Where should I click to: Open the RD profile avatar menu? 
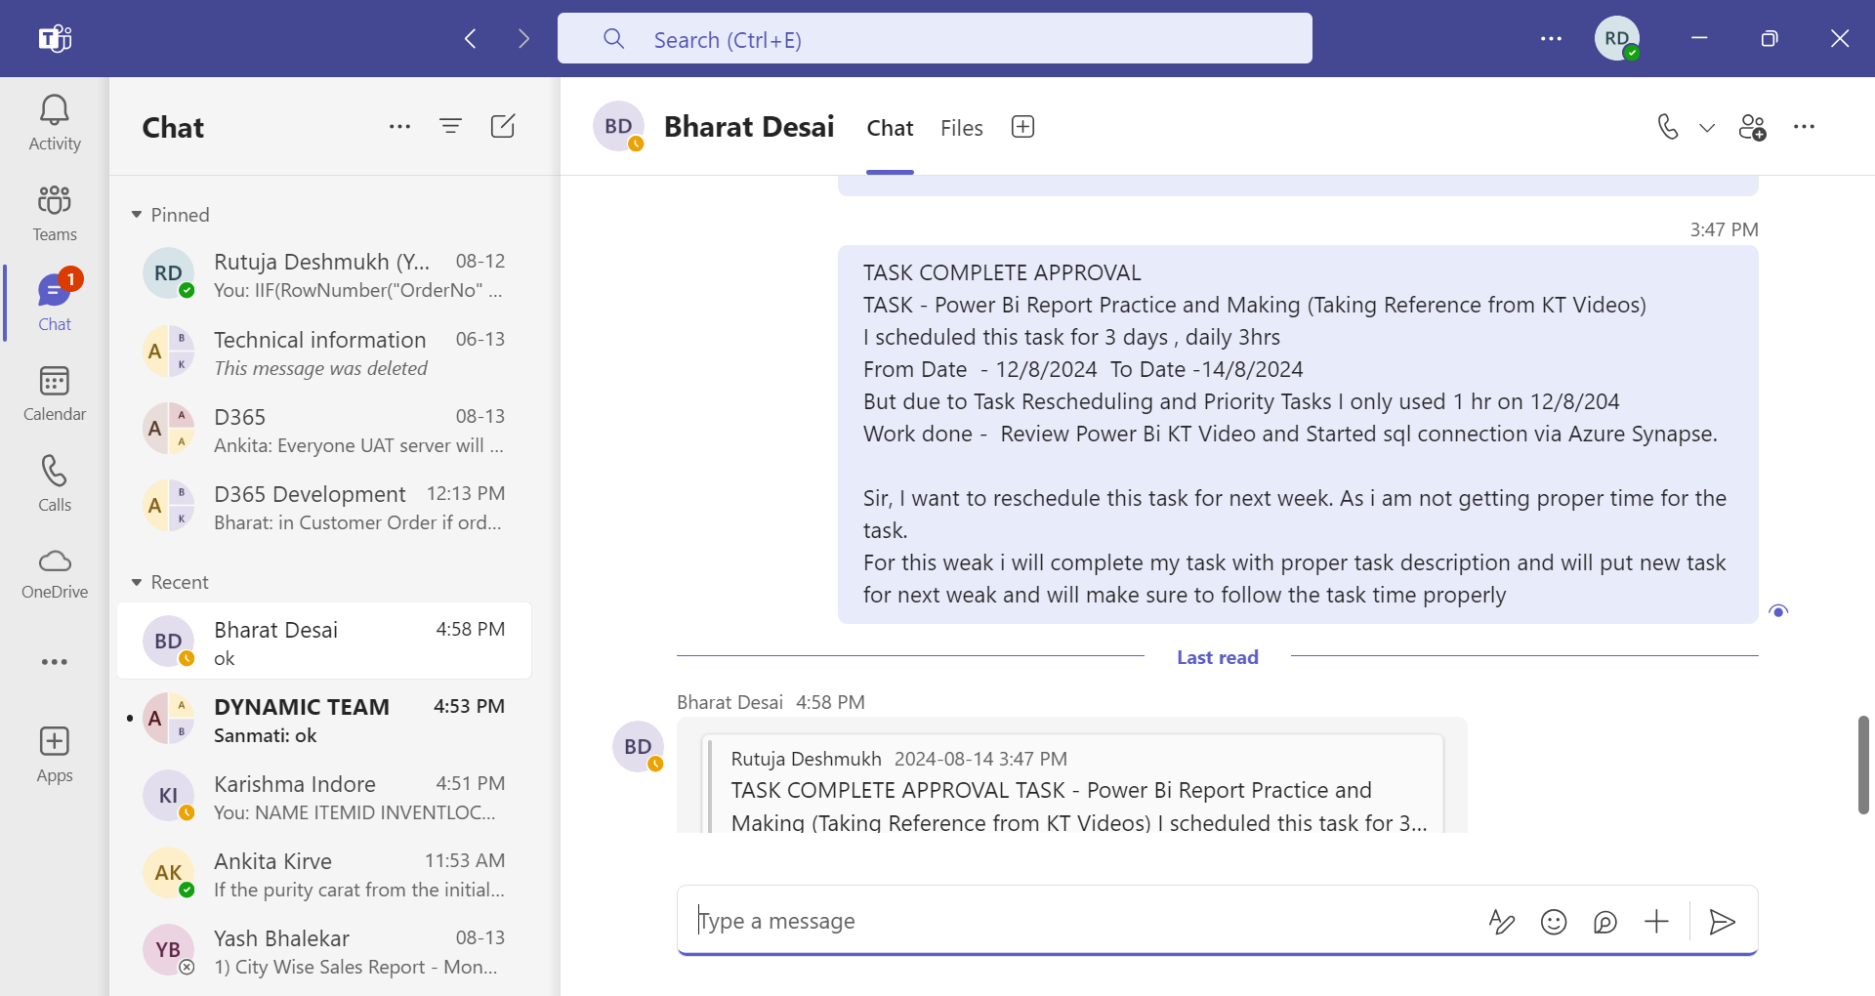click(1617, 38)
